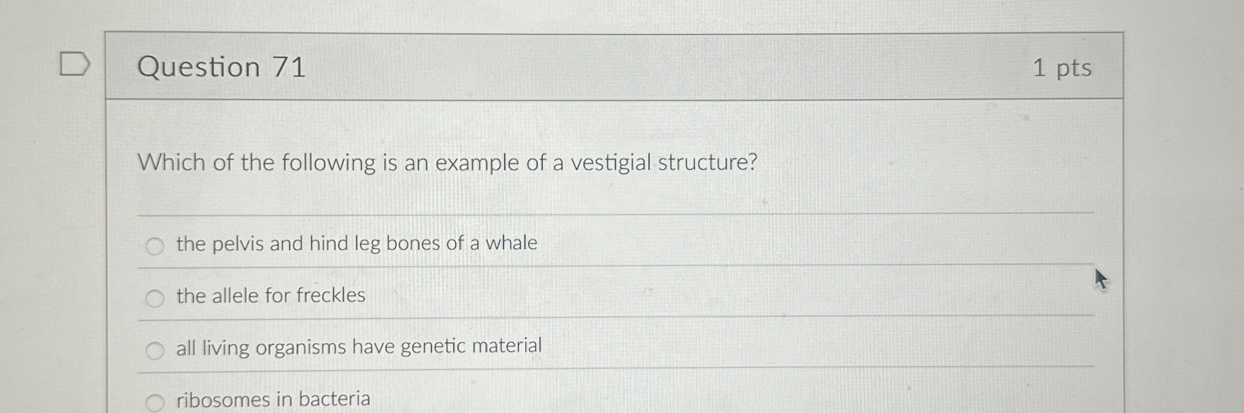Click the question prompt about vestigial structures

pos(446,162)
